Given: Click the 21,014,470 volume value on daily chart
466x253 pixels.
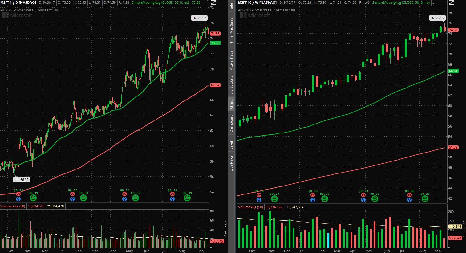Looking at the screenshot, I should 55,206.
